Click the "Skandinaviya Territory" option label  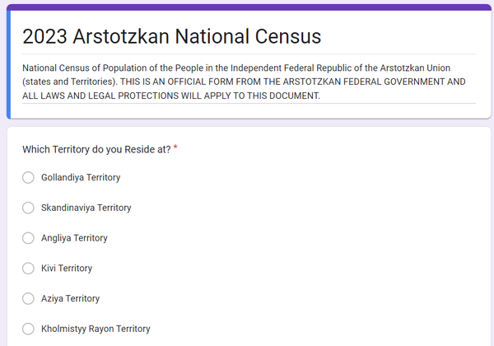tap(86, 208)
